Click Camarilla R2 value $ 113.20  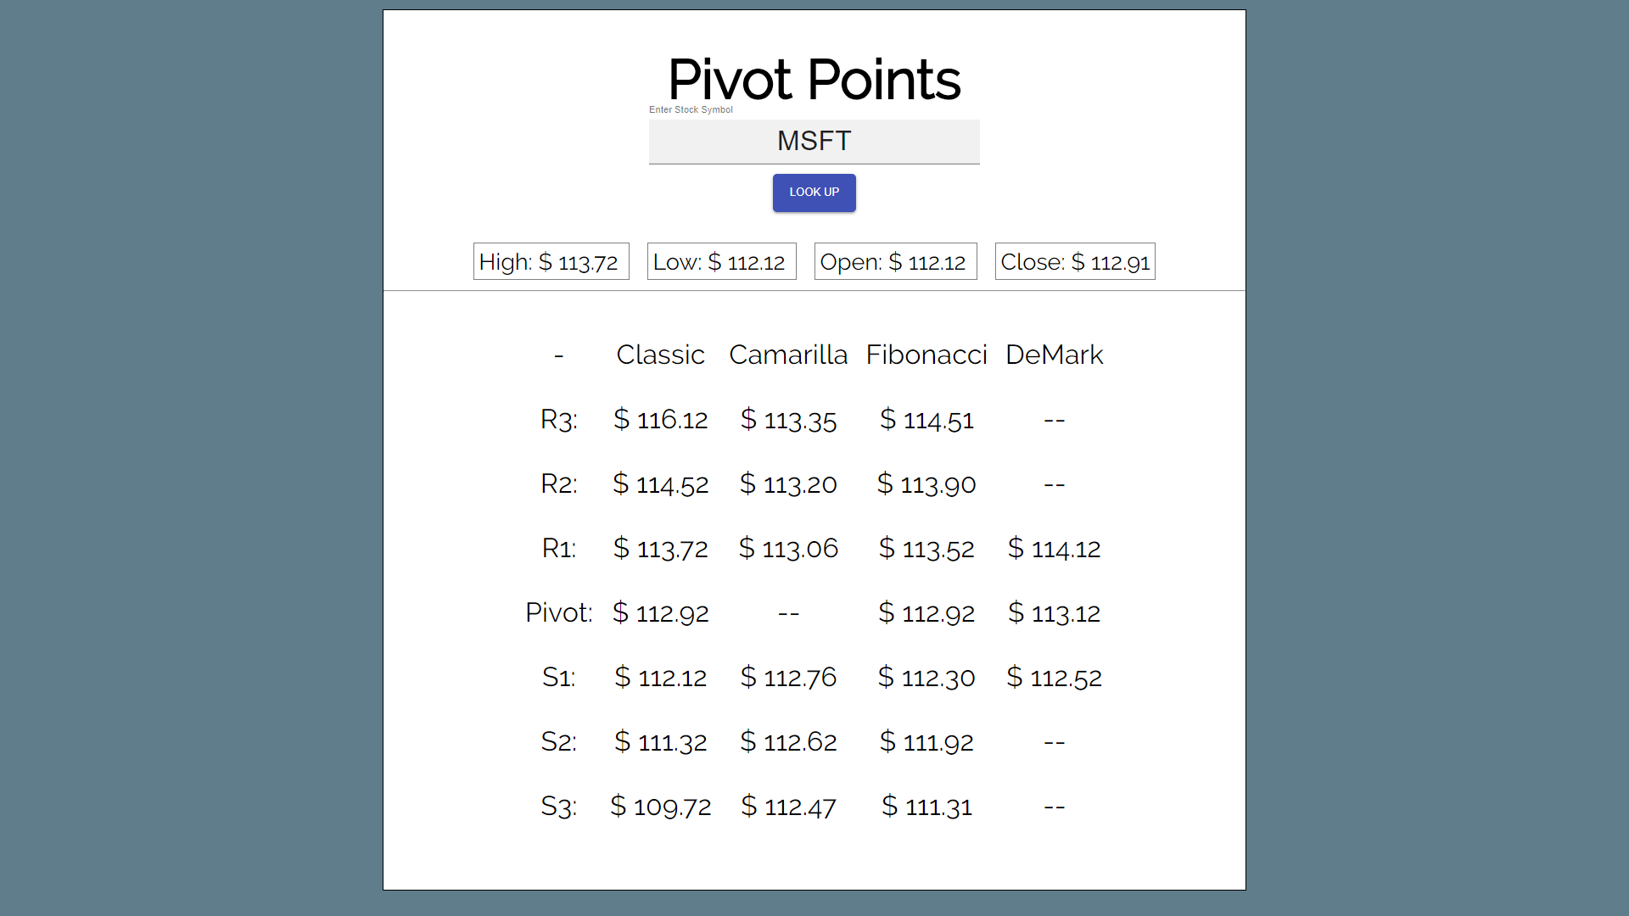(x=788, y=484)
